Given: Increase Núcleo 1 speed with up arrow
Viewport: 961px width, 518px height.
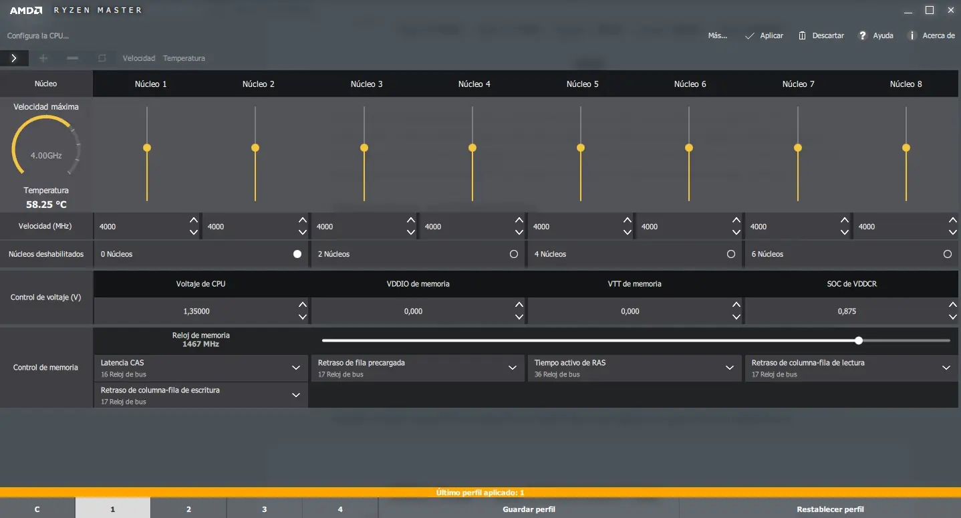Looking at the screenshot, I should tap(194, 220).
